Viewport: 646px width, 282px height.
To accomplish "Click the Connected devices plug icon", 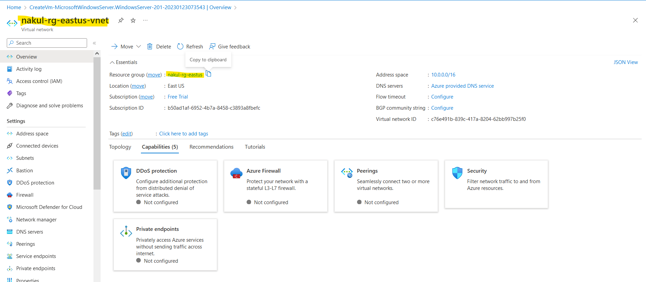I will 10,146.
